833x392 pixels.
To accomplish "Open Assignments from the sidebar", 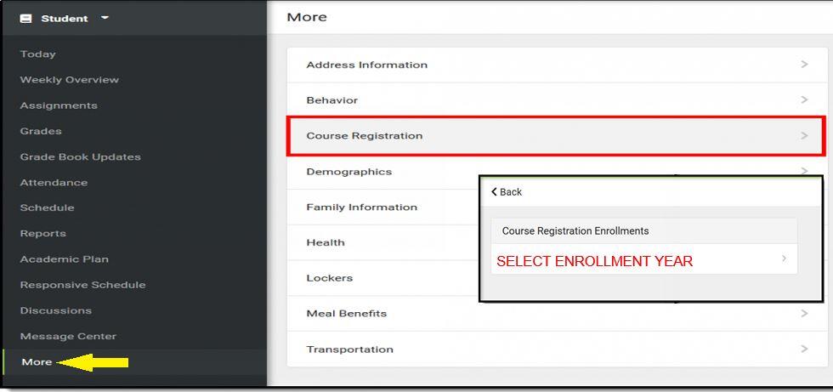I will pyautogui.click(x=59, y=105).
